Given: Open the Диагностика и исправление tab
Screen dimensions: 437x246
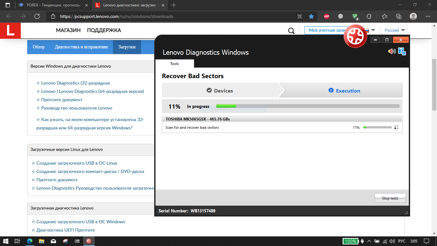Looking at the screenshot, I should 82,47.
